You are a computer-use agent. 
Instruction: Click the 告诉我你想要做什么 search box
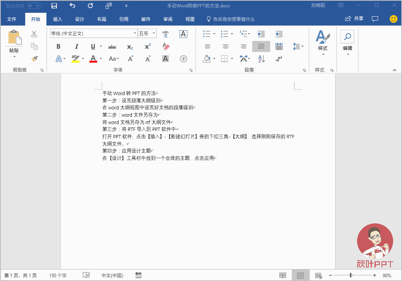click(231, 19)
